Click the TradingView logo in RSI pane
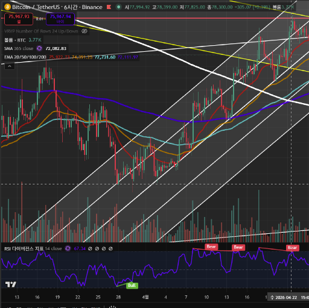This screenshot has height=308, width=309. pos(11,284)
